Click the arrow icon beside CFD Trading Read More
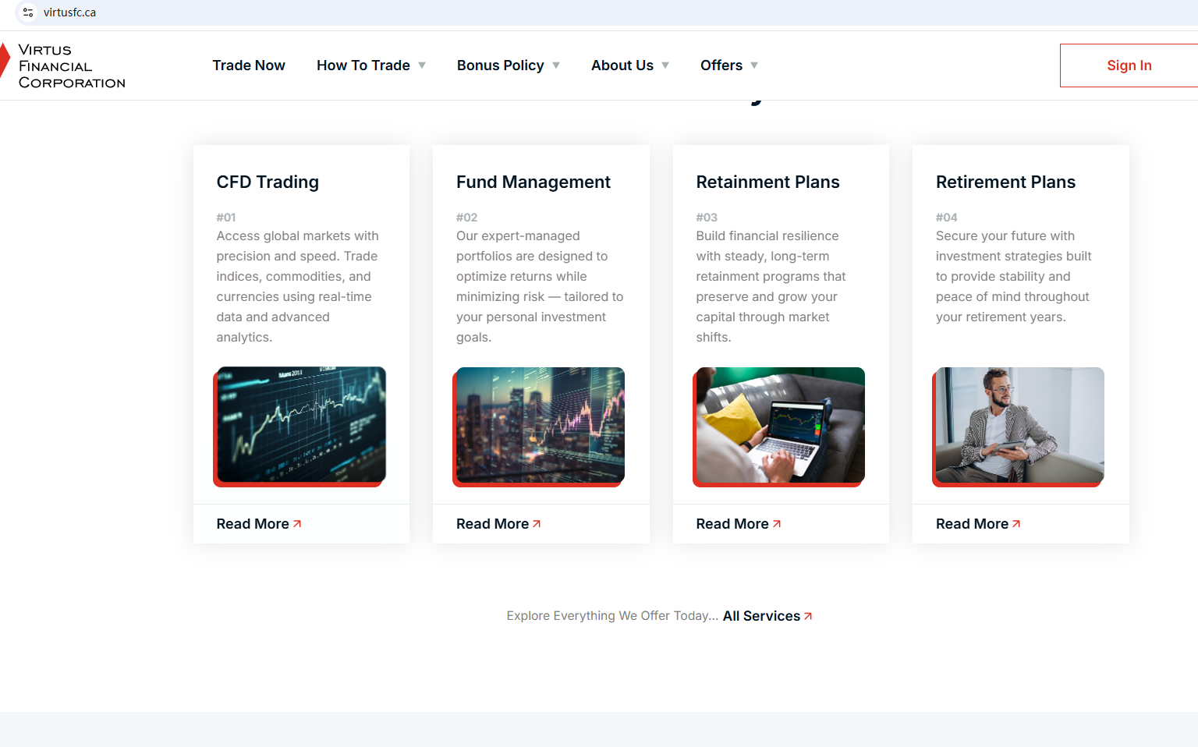The height and width of the screenshot is (747, 1198). click(x=297, y=524)
